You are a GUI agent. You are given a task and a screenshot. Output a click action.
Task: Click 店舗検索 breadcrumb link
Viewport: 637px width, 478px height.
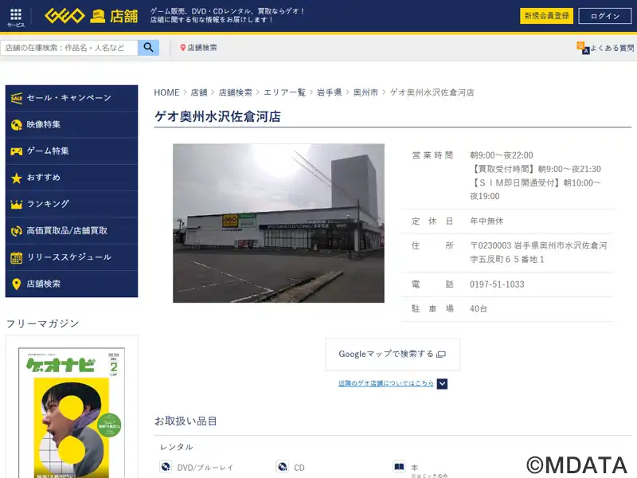235,92
